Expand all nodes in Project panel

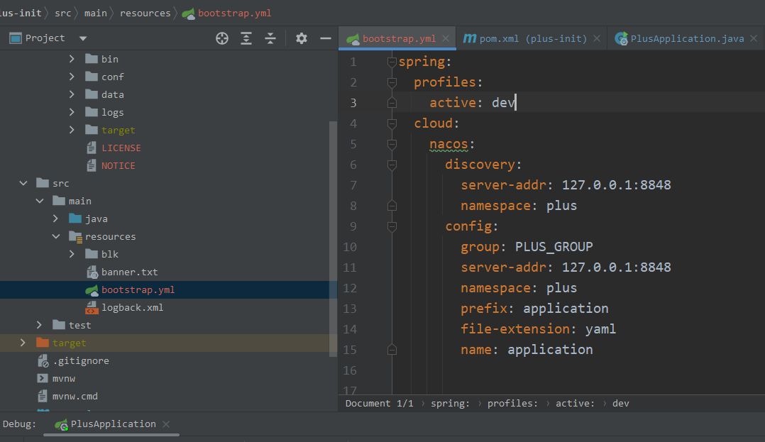tap(246, 38)
